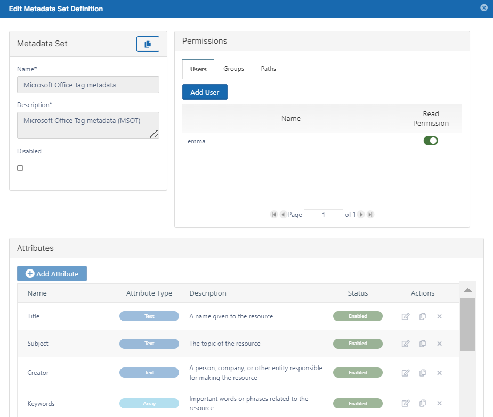
Task: Click the copy Metadata Set icon button
Action: [148, 44]
